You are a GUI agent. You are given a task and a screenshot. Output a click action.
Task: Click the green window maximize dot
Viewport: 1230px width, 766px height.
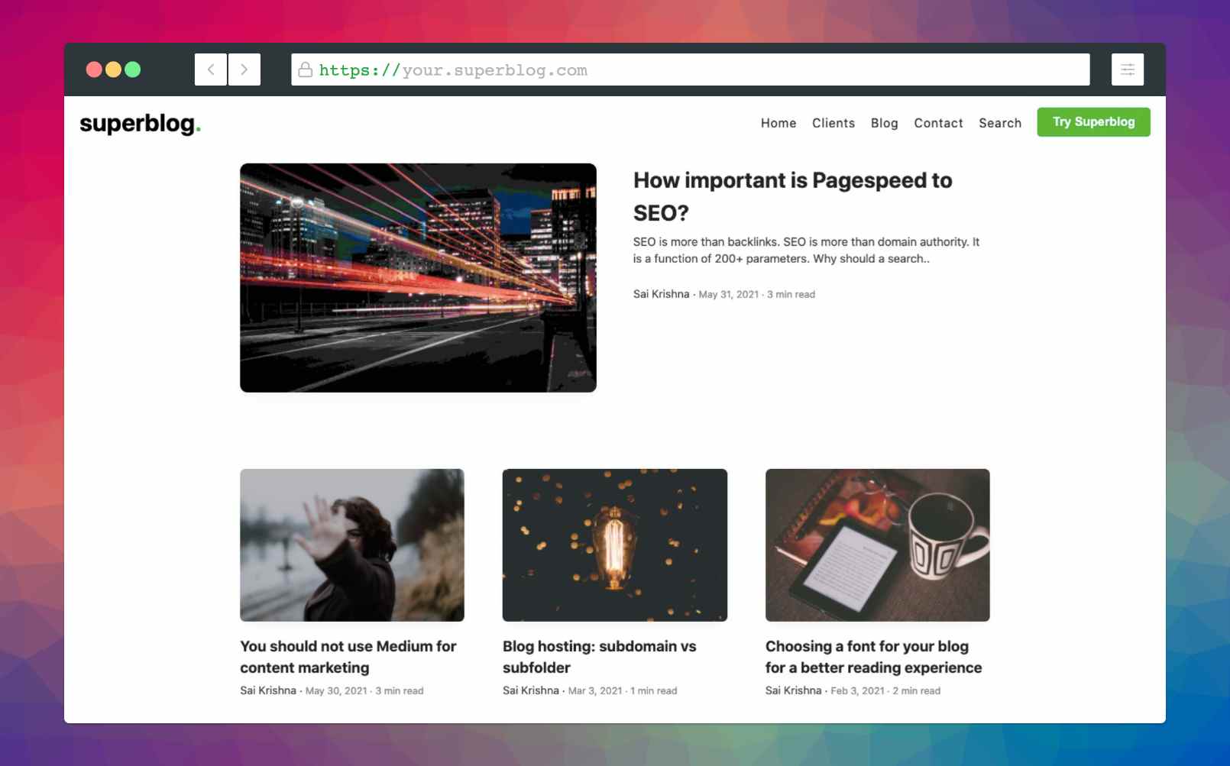coord(133,69)
